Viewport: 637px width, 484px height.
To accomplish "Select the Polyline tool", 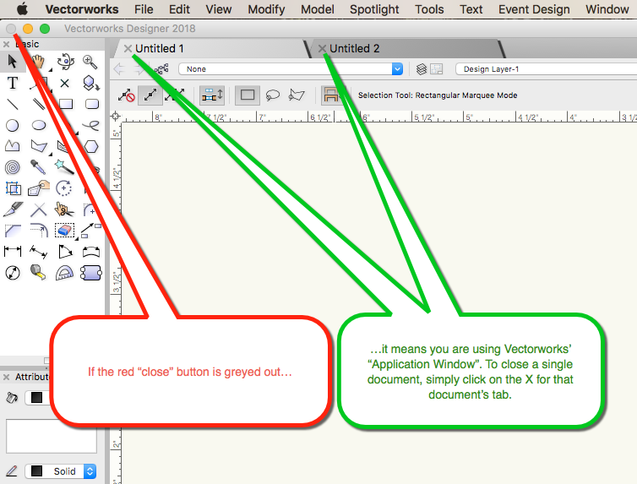I will point(13,146).
